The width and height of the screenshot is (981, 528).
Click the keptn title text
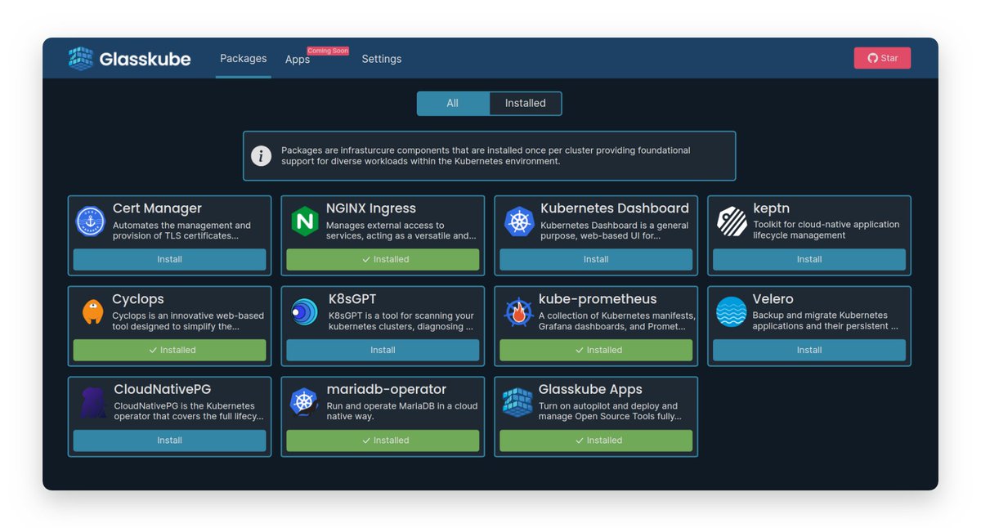(x=771, y=208)
